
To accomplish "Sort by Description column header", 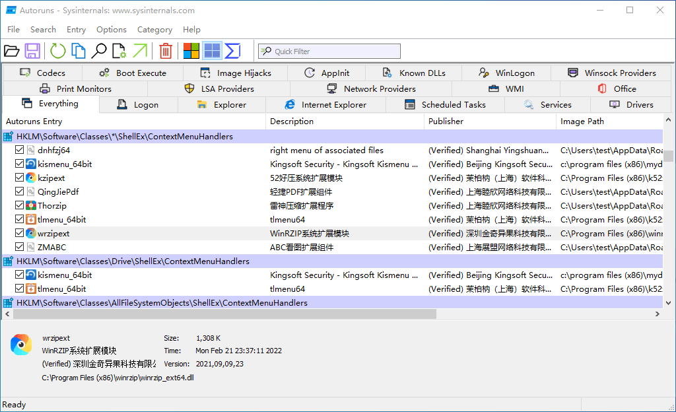I will [x=345, y=121].
